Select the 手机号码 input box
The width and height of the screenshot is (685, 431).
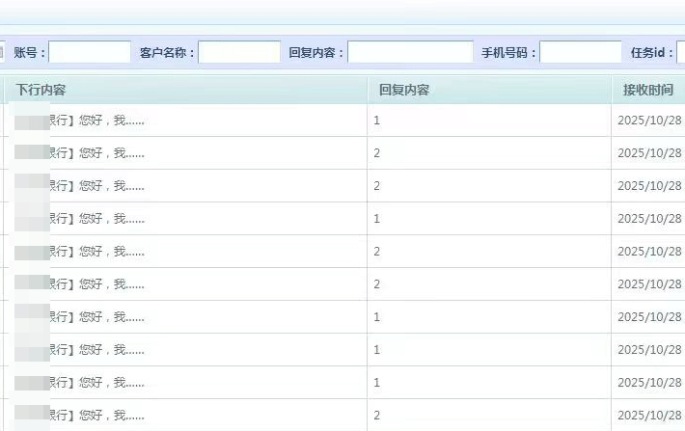point(580,52)
